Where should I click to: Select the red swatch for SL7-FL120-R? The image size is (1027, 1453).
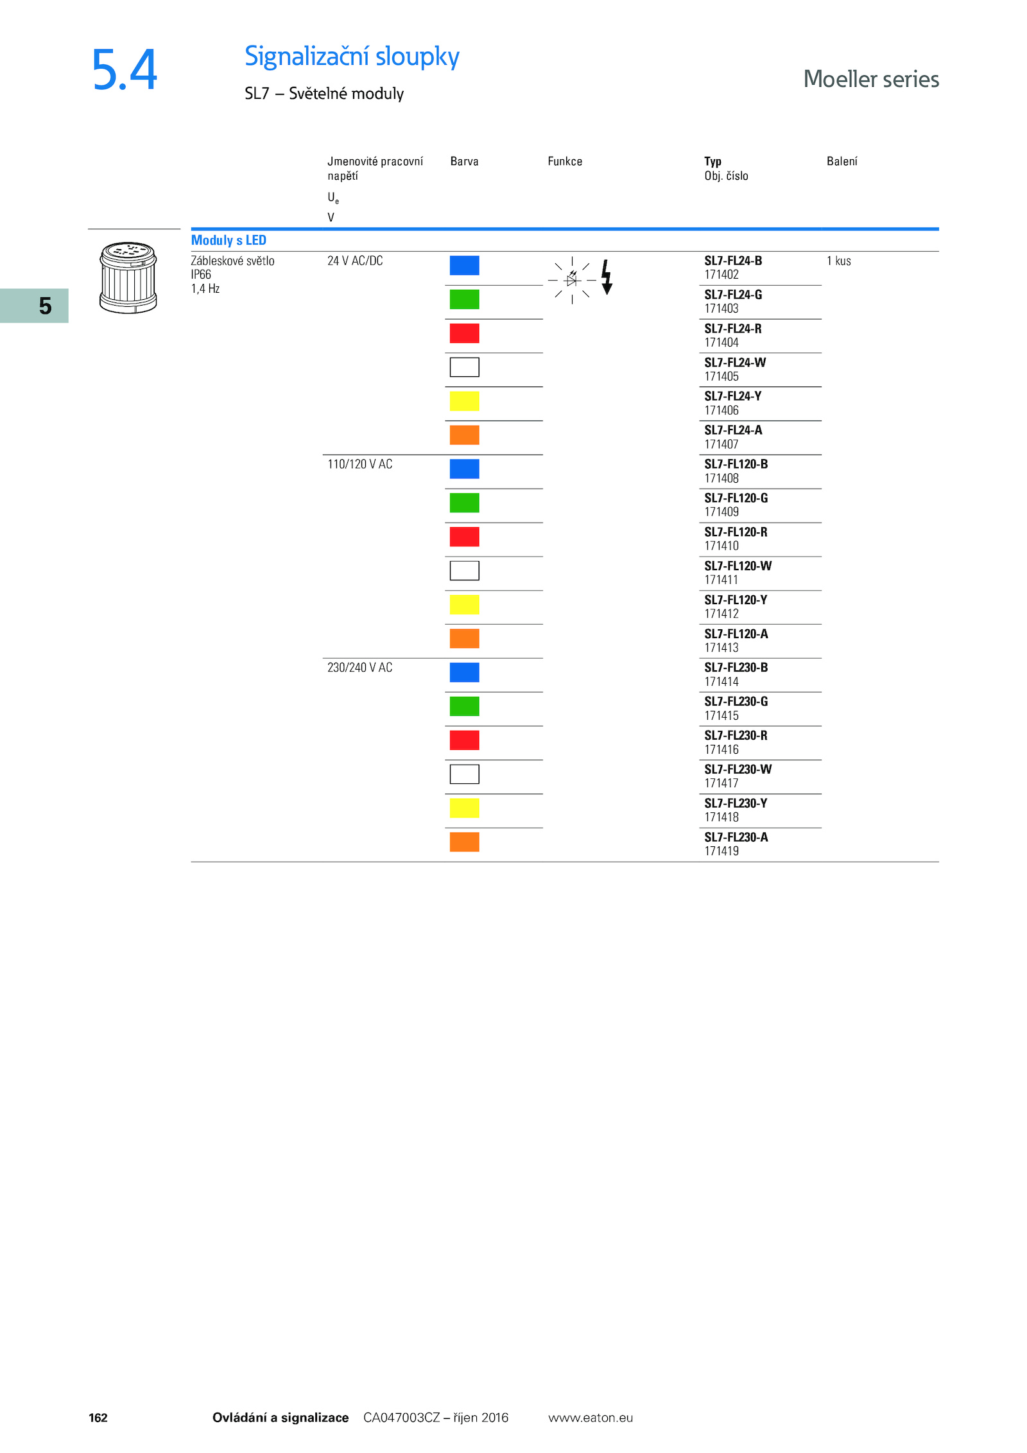point(464,537)
